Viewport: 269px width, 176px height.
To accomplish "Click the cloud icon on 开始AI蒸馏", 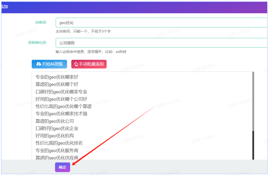I will [x=39, y=64].
